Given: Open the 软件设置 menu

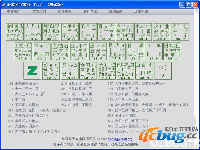Looking at the screenshot, I should coord(65,11).
